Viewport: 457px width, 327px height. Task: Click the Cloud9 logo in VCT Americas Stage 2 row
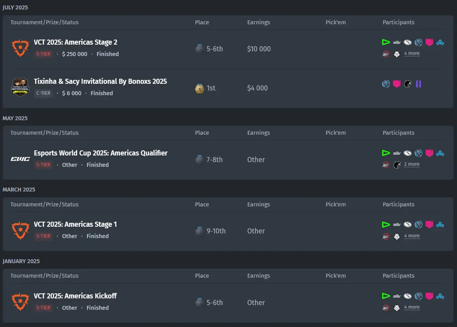coord(440,42)
